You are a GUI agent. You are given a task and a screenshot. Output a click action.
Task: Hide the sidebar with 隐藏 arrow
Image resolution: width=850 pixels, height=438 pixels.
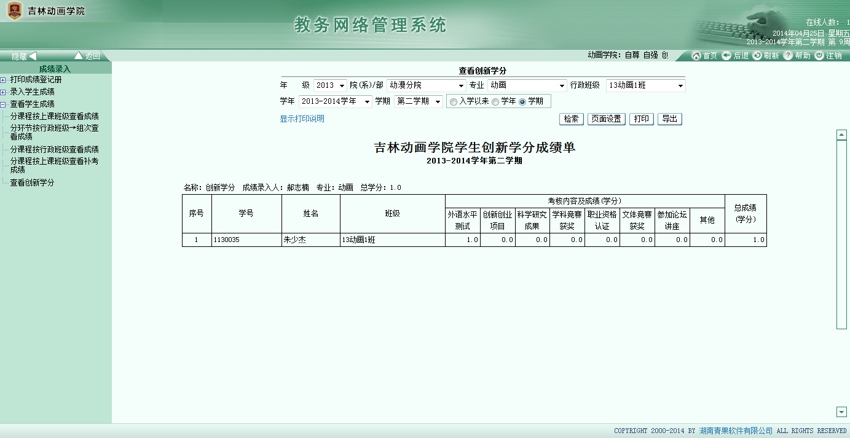[33, 56]
